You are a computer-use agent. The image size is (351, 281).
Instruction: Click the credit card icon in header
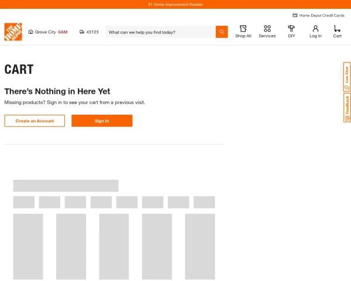click(x=295, y=15)
